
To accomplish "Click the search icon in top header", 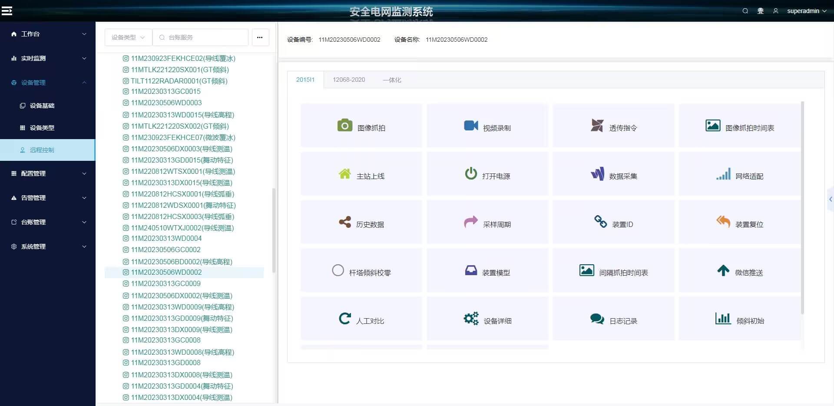I will tap(745, 11).
